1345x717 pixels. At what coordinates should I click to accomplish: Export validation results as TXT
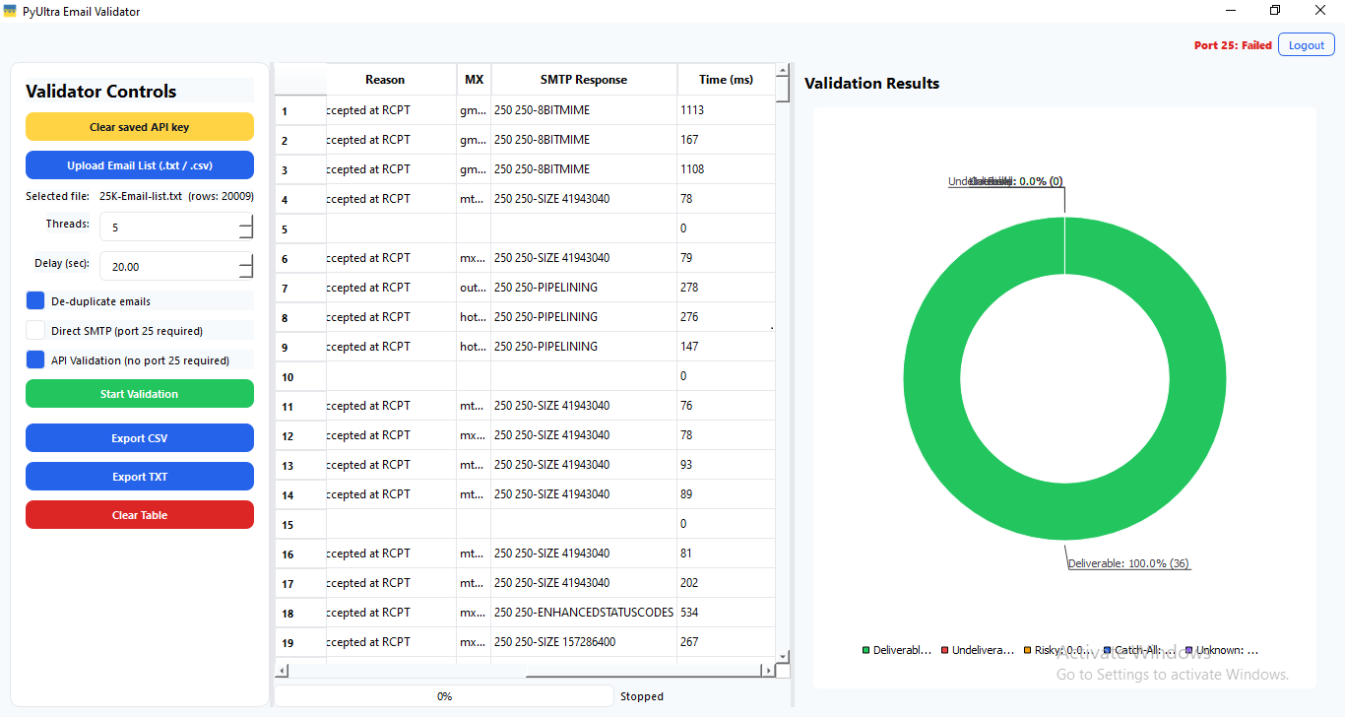(139, 476)
